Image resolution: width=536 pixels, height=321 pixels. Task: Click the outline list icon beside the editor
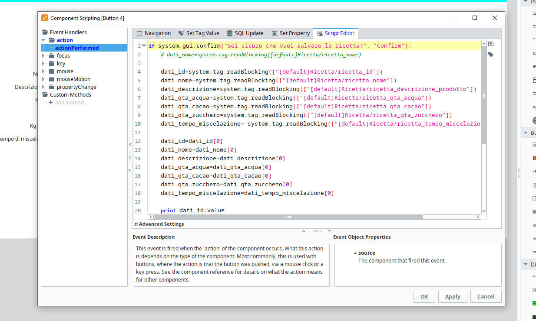[x=491, y=44]
